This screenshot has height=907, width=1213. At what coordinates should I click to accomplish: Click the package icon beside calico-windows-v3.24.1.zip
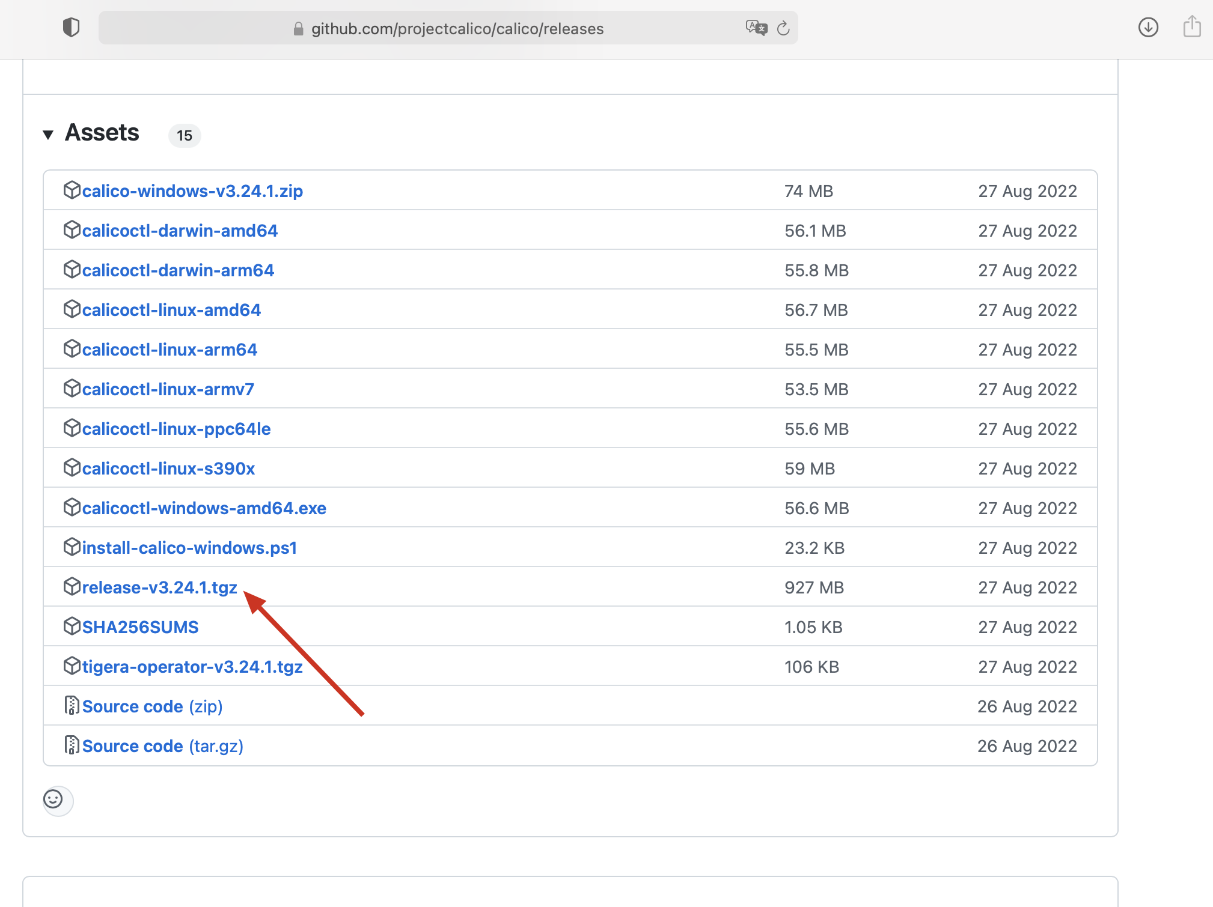(72, 190)
